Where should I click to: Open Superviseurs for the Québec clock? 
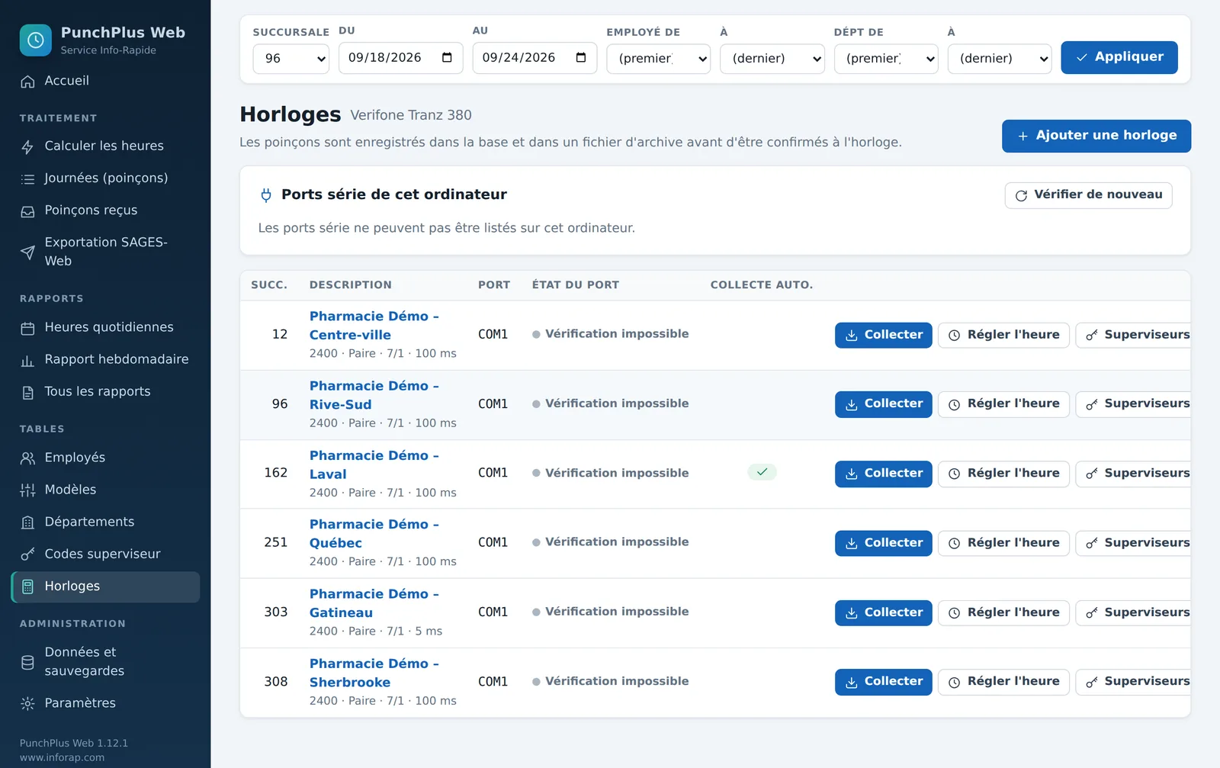click(x=1133, y=543)
